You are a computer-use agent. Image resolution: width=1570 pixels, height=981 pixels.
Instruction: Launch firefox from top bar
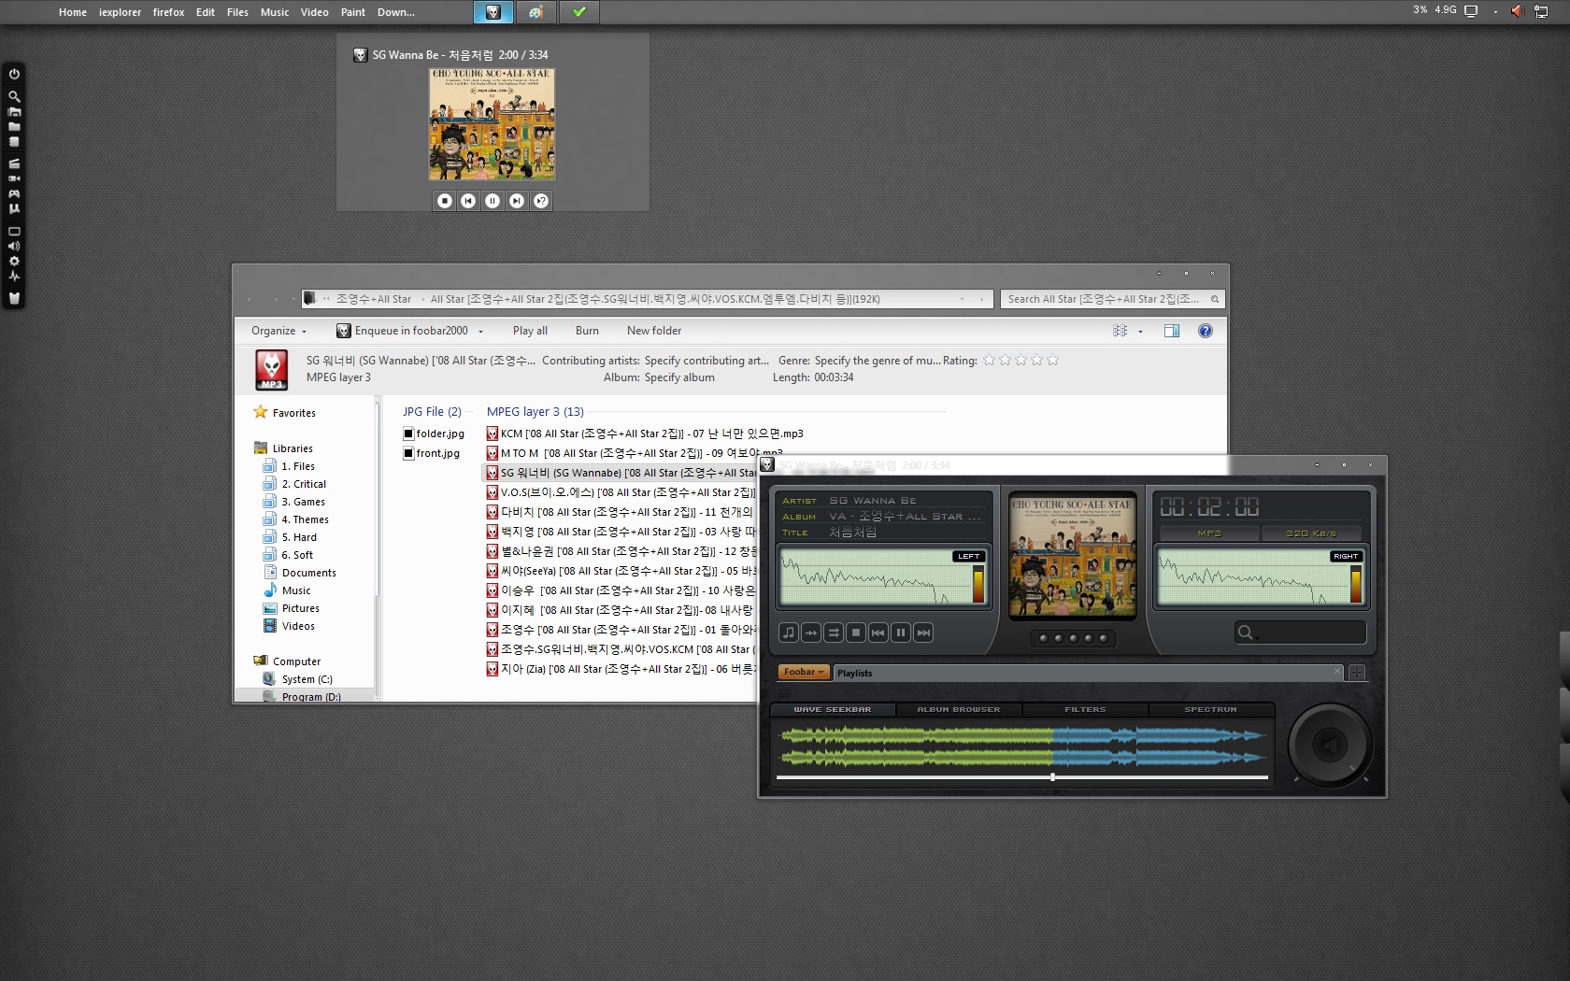point(168,12)
